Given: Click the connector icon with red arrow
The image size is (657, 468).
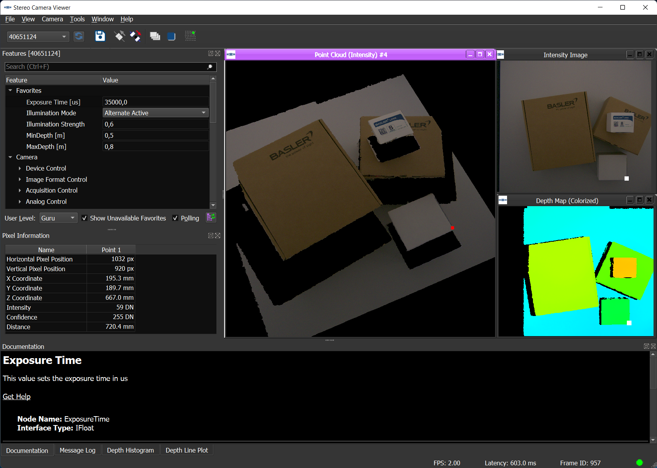Looking at the screenshot, I should (135, 36).
